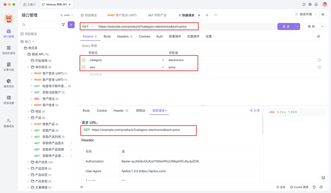Image resolution: width=331 pixels, height=193 pixels.
Task: Open 项目设置 in the sidebar
Action: click(x=9, y=100)
